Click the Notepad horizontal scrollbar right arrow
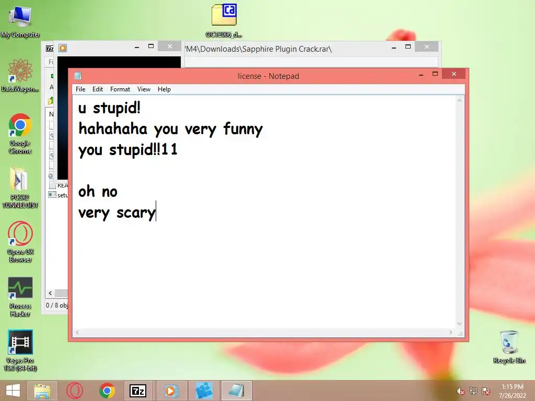The width and height of the screenshot is (535, 401). [x=451, y=332]
